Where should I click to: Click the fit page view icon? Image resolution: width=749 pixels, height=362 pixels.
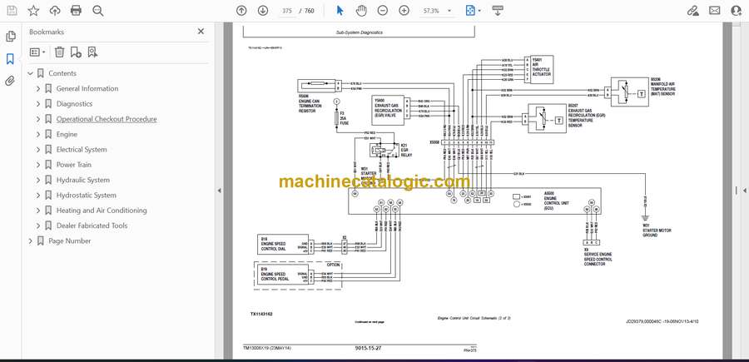click(470, 11)
